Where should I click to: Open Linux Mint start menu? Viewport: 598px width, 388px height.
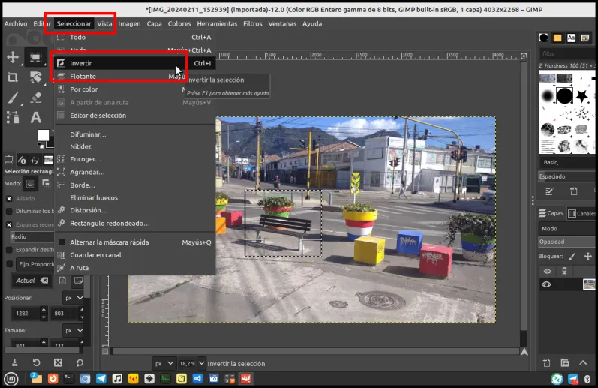click(11, 379)
